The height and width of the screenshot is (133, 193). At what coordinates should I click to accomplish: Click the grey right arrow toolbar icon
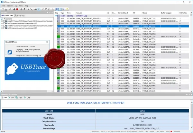(x=21, y=9)
